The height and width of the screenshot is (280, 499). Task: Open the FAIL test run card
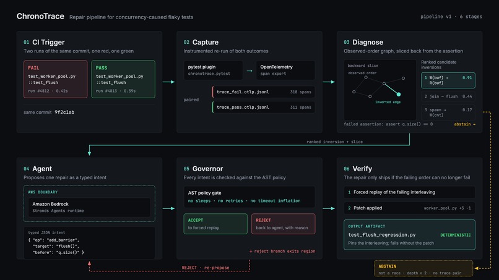tap(55, 79)
